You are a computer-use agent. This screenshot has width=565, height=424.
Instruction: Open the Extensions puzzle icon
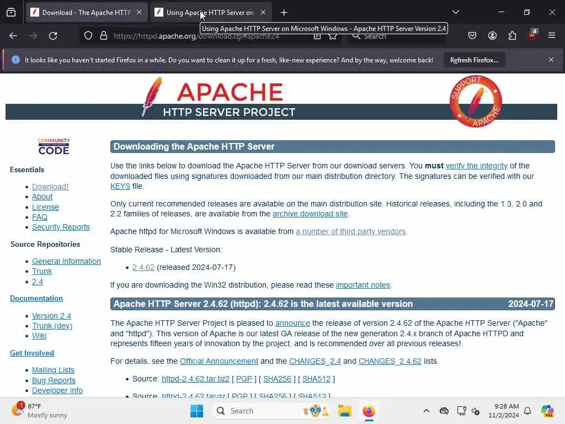point(513,36)
